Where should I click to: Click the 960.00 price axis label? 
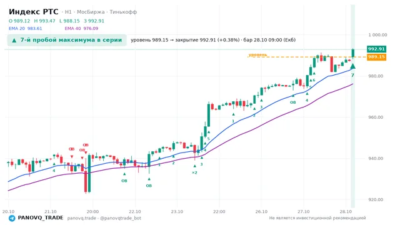point(376,117)
